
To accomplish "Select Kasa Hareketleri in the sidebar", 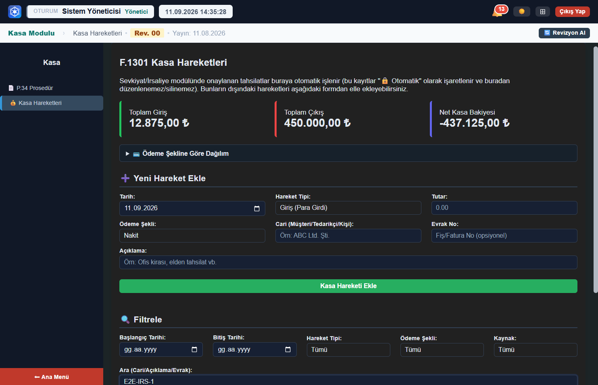I will click(x=52, y=103).
